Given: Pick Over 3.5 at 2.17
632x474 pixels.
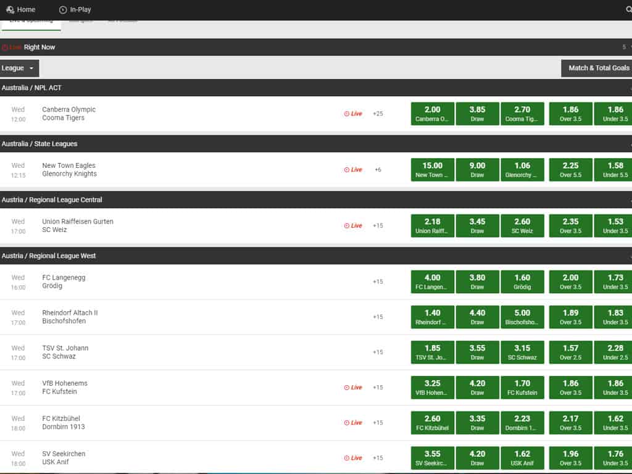Looking at the screenshot, I should pyautogui.click(x=571, y=422).
